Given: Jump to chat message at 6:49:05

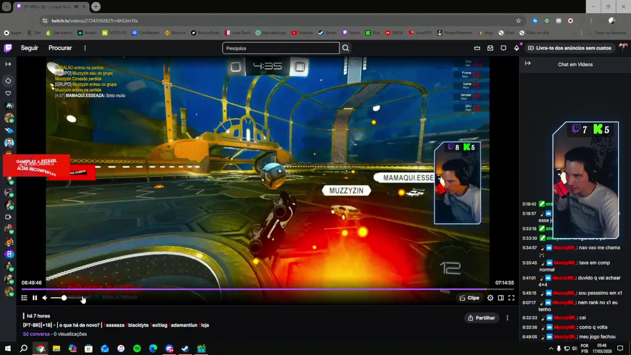Looking at the screenshot, I should (x=529, y=337).
